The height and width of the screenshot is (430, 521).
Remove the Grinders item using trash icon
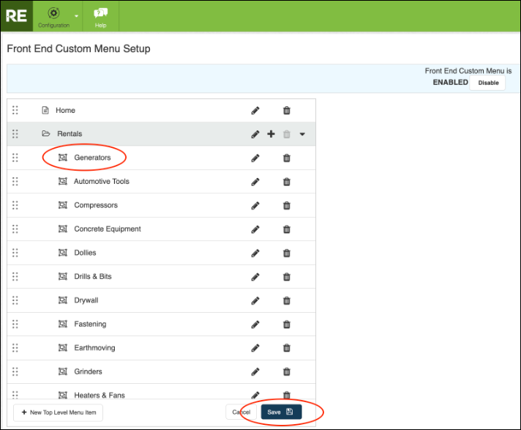point(287,372)
